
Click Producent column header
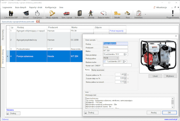(58, 27)
